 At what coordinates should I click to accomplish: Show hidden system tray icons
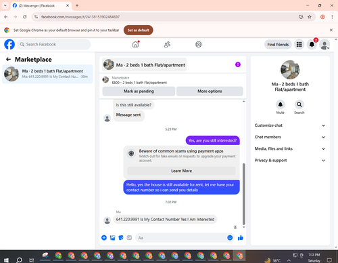pyautogui.click(x=289, y=260)
